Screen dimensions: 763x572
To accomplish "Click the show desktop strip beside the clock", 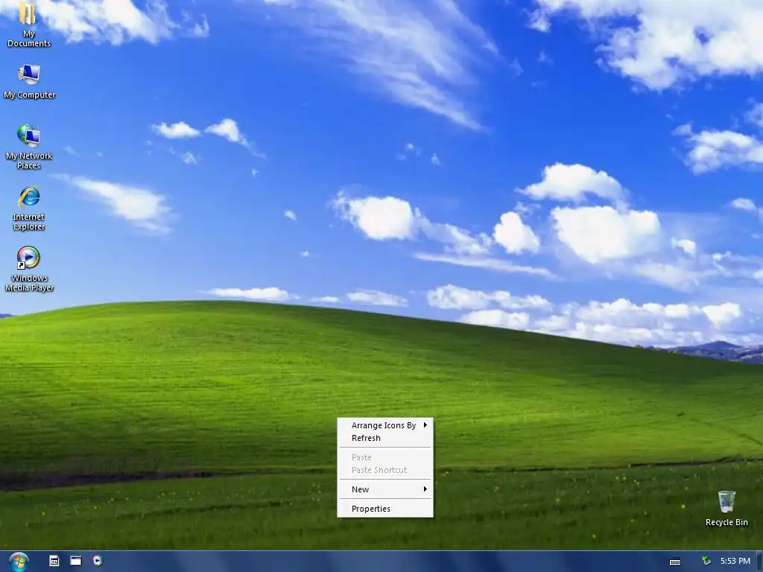I will (759, 562).
